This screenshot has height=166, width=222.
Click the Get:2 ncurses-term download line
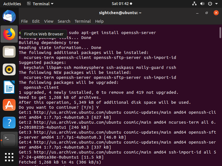click(x=117, y=125)
